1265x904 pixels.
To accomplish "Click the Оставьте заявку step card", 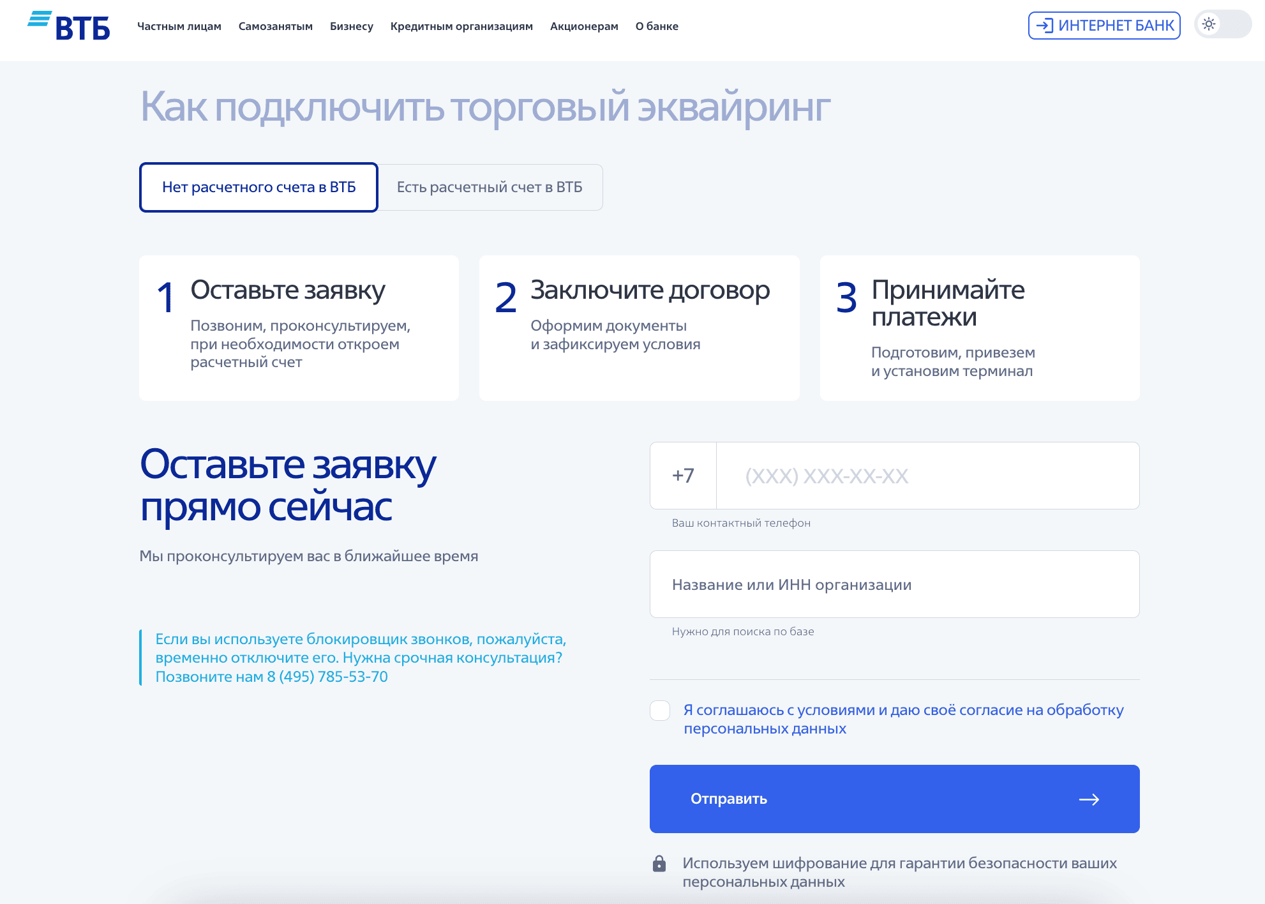I will click(299, 328).
